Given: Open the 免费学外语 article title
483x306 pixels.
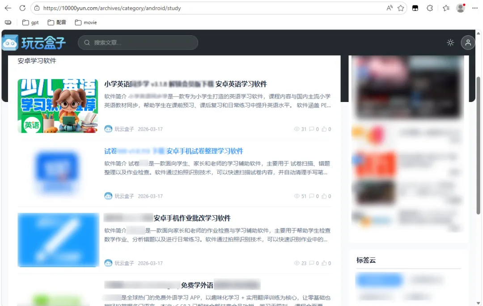Looking at the screenshot, I should 182,285.
